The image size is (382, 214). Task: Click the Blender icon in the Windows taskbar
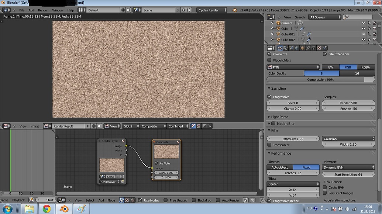pos(64,209)
